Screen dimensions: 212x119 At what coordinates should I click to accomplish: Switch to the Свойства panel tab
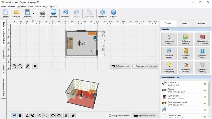[x=201, y=23]
